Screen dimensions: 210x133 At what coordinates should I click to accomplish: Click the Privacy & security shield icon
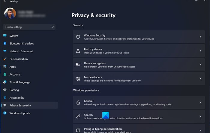[x=5, y=105]
